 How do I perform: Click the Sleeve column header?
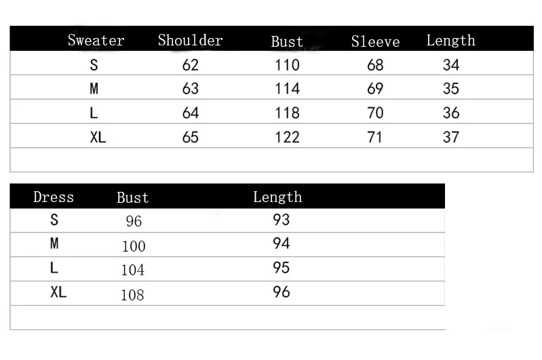[x=375, y=41]
